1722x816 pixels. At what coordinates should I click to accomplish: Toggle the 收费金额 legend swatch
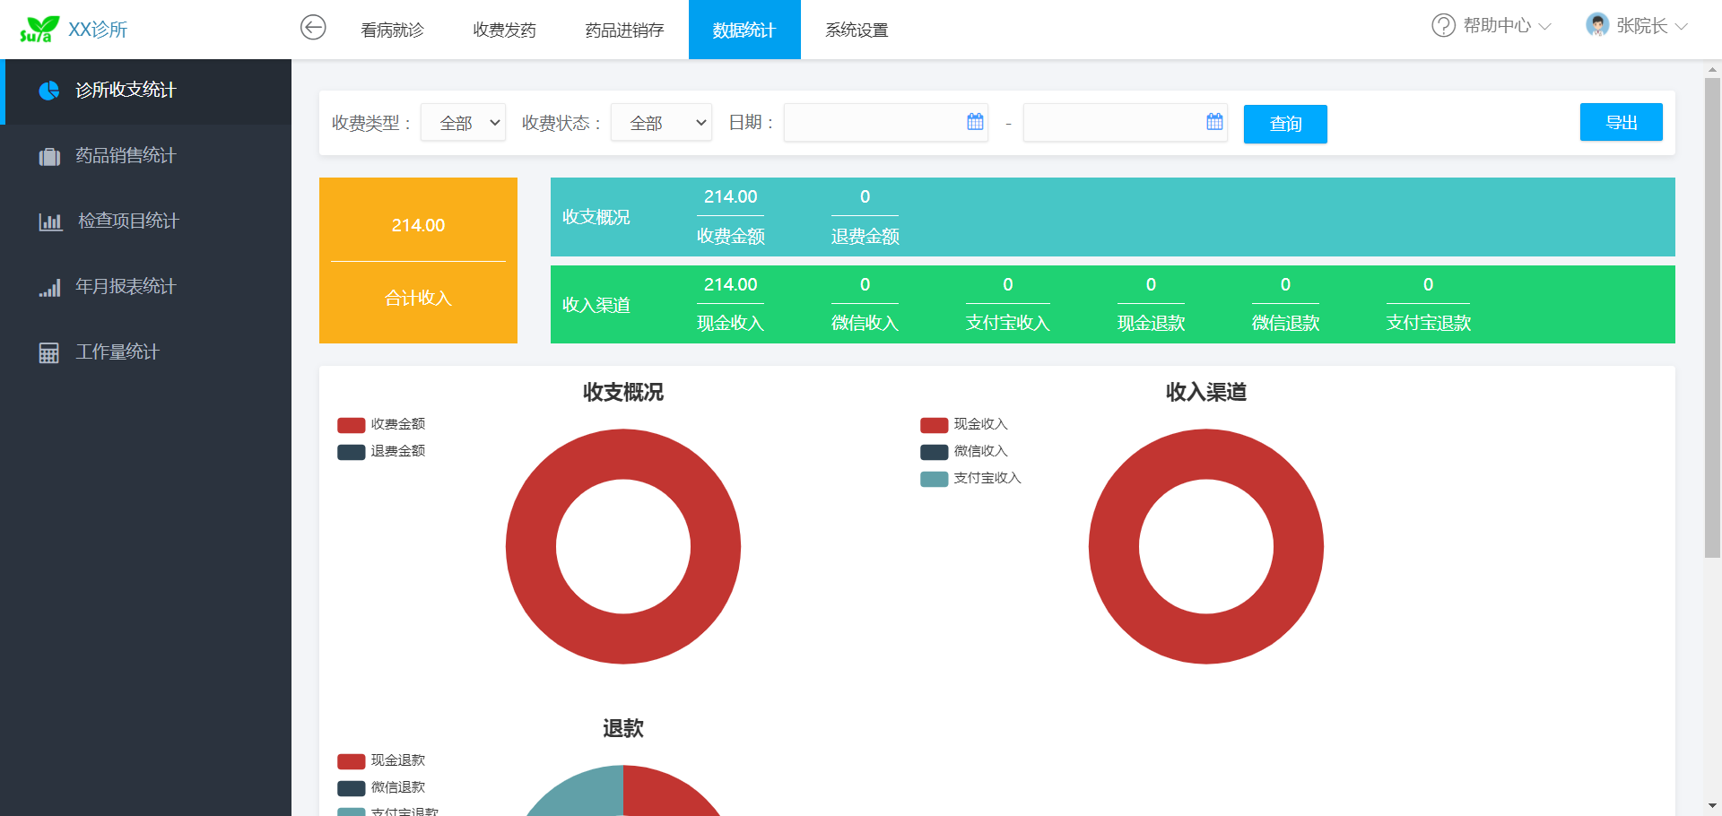[351, 425]
